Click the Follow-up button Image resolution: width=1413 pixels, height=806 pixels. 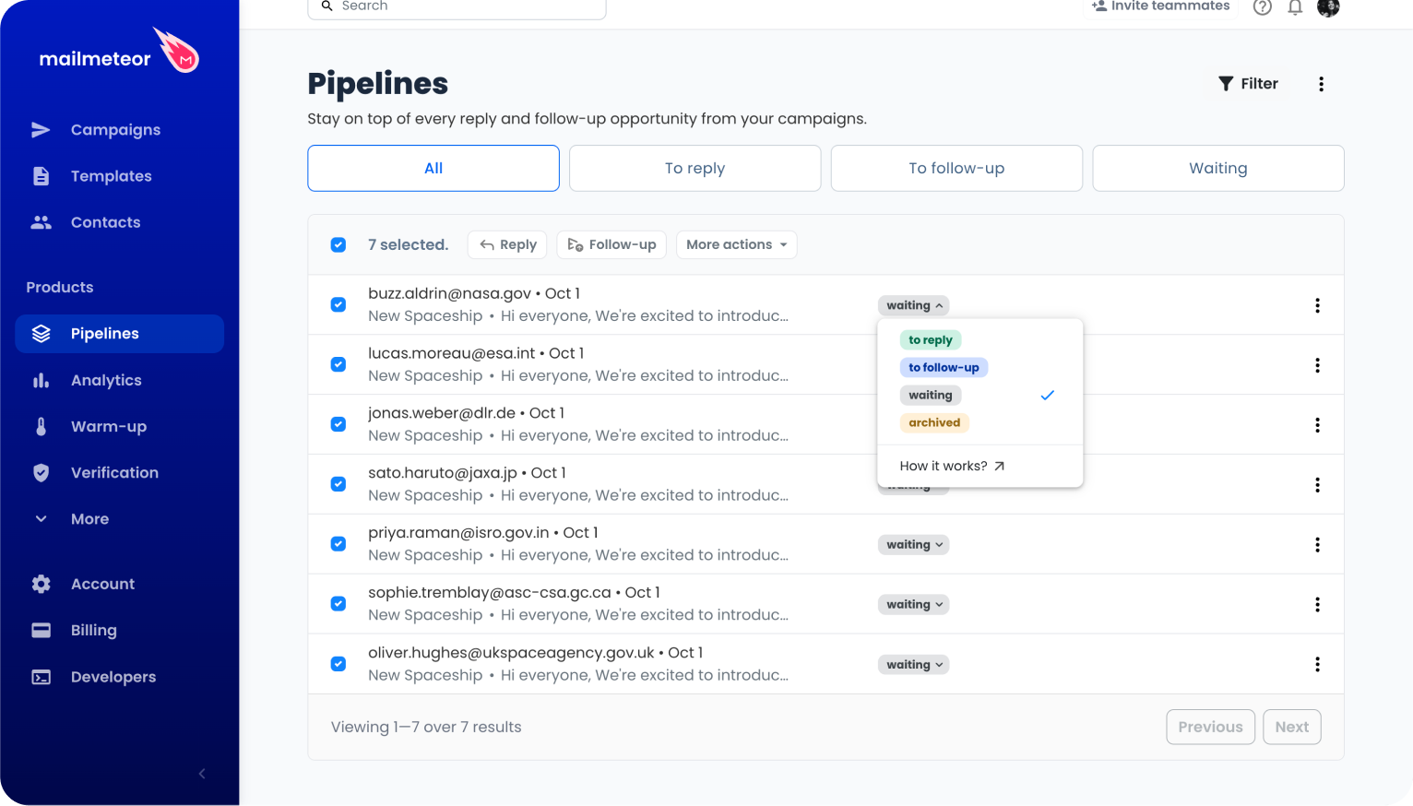(x=612, y=244)
